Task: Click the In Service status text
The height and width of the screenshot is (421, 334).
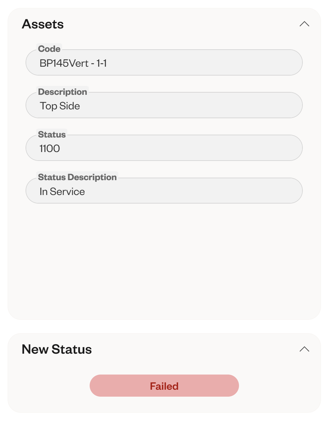Action: click(x=62, y=192)
